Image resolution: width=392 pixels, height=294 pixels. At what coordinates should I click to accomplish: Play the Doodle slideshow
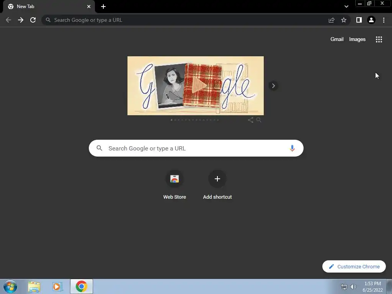click(x=199, y=86)
